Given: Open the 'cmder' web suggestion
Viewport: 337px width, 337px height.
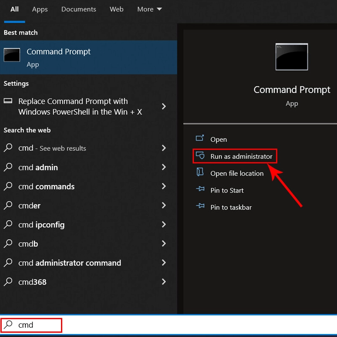Looking at the screenshot, I should click(88, 205).
